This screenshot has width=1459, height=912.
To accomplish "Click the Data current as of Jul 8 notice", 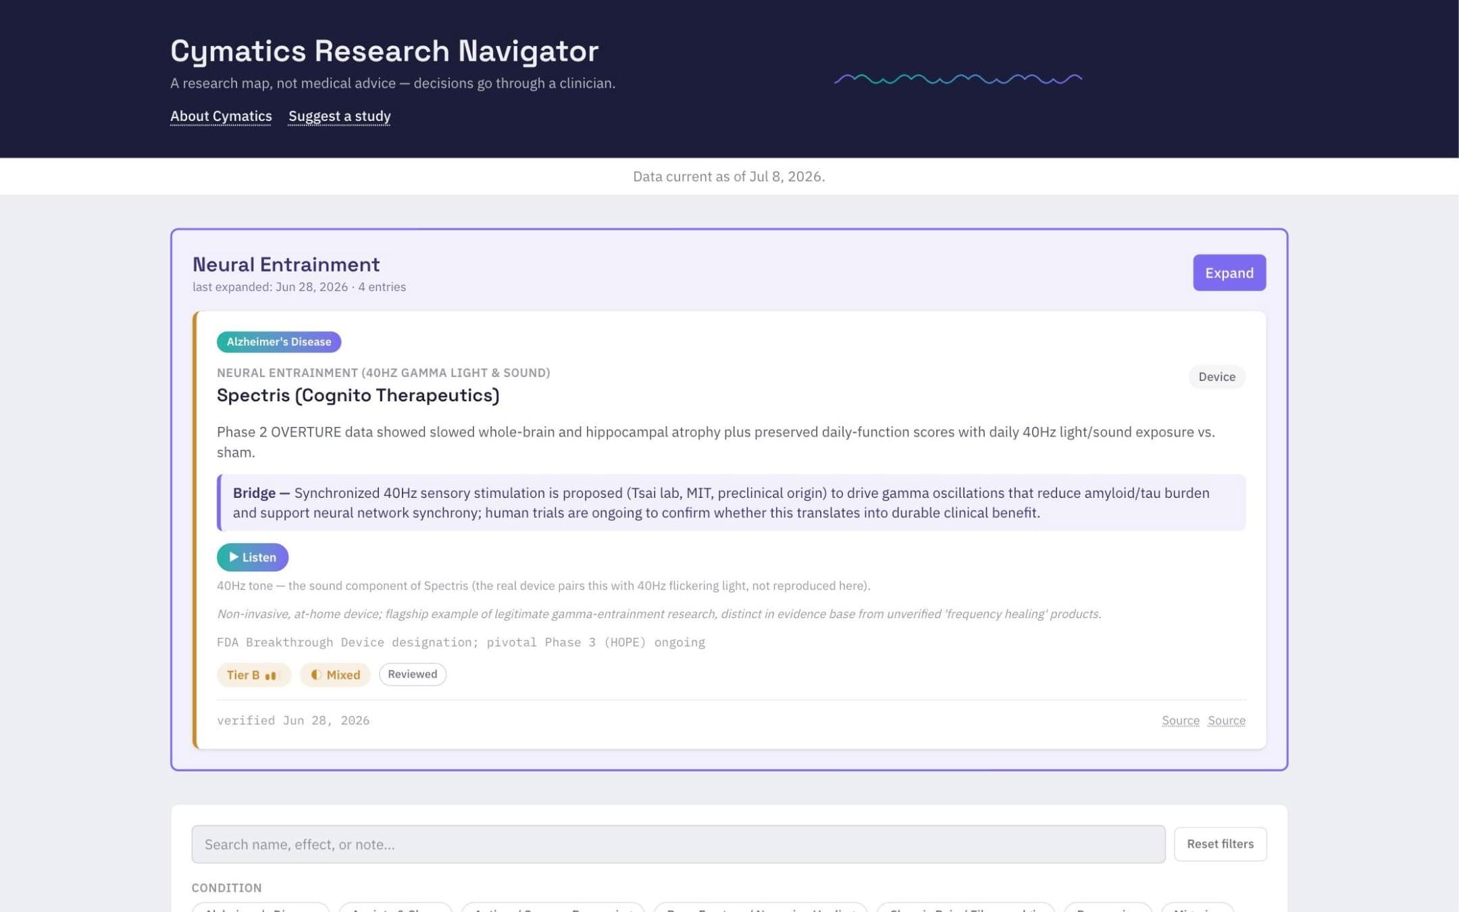I will click(x=729, y=176).
